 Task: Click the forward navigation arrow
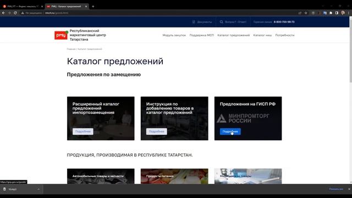9,13
